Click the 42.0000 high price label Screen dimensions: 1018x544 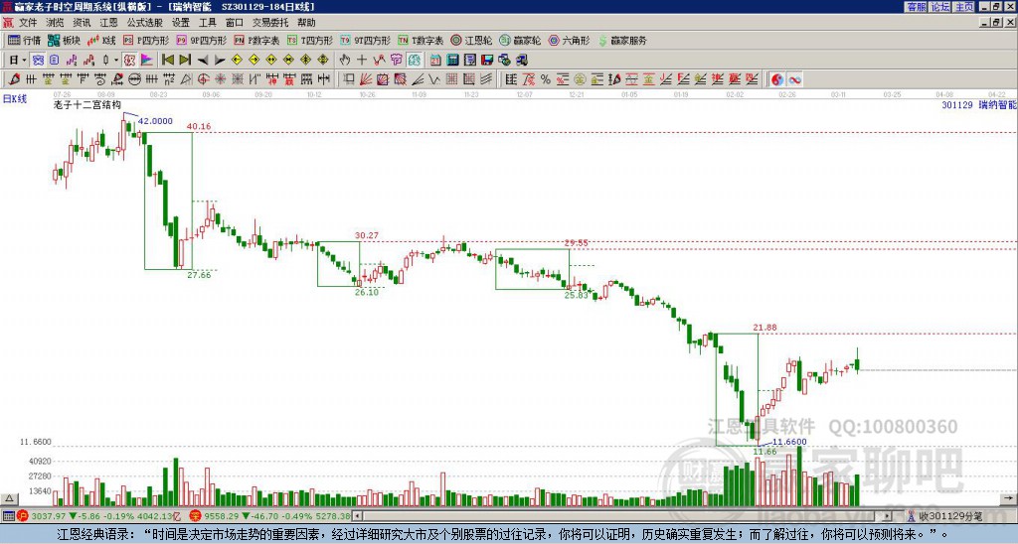tap(155, 121)
